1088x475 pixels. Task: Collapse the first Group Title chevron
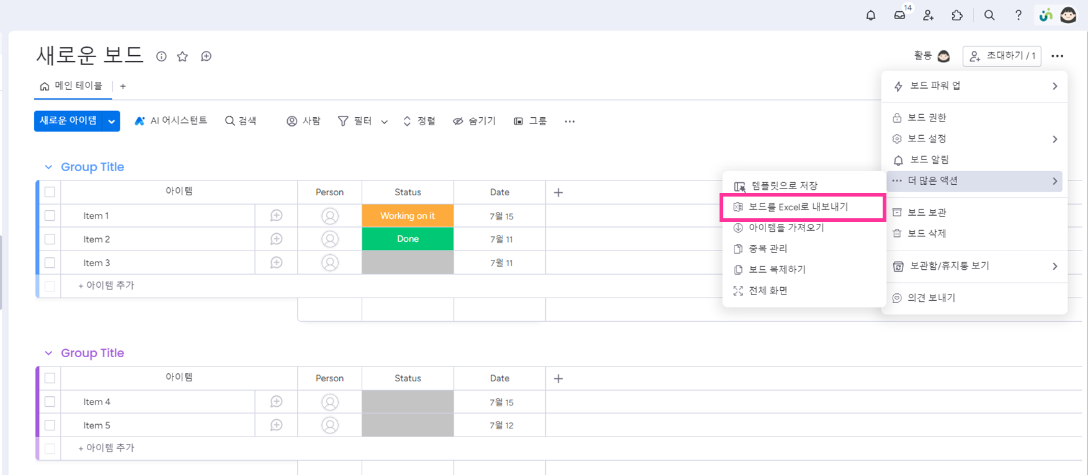coord(48,167)
